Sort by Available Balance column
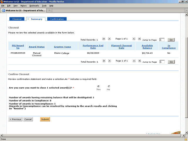Screen dimensions: 188x141 click(x=147, y=47)
